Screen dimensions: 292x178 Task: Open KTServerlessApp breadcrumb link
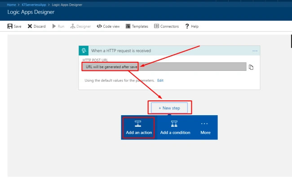click(x=34, y=4)
